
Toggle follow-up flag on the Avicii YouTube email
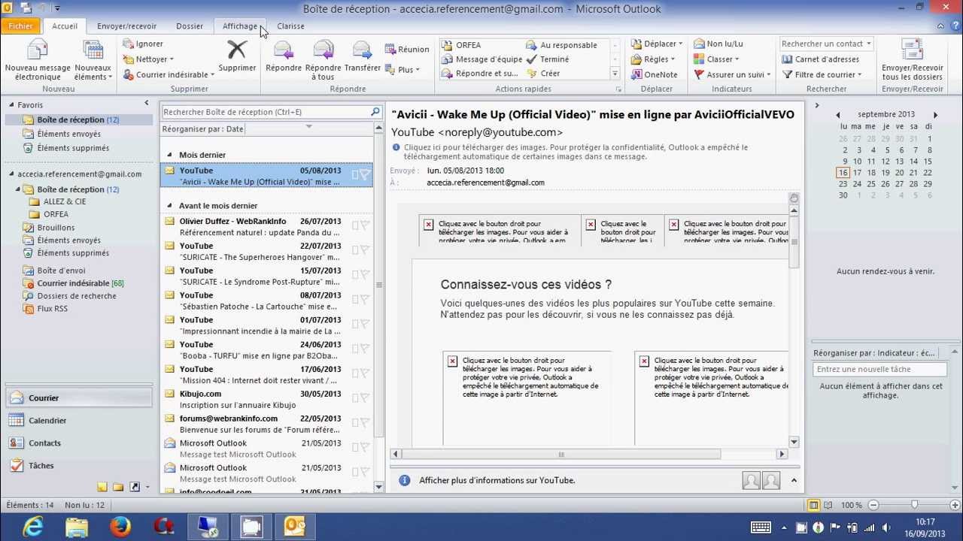(x=364, y=175)
